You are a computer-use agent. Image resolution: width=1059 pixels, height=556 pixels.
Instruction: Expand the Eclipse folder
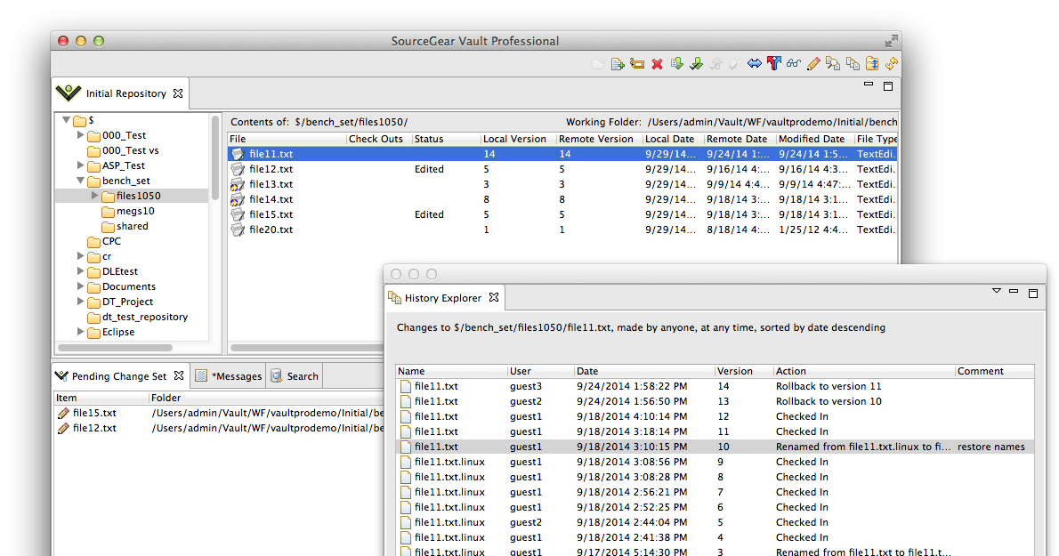click(80, 332)
